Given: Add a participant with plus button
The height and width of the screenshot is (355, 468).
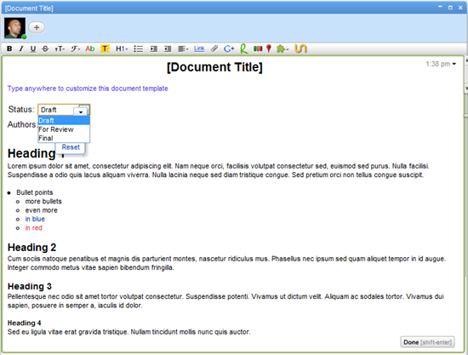Looking at the screenshot, I should click(37, 27).
